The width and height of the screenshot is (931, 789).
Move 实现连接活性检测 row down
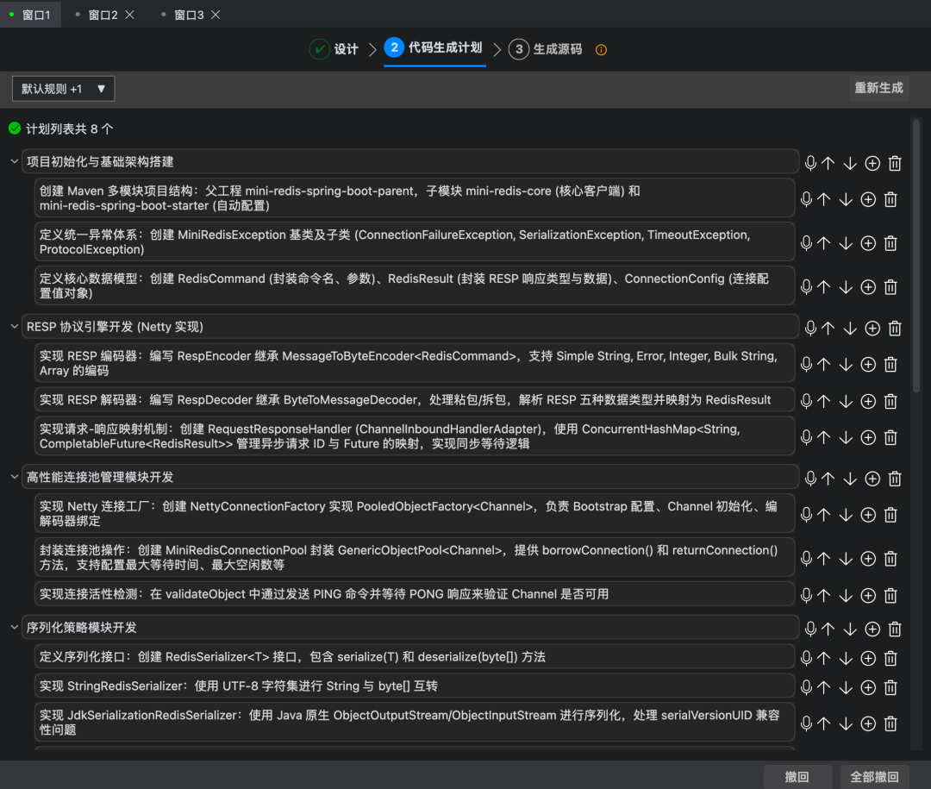(847, 595)
